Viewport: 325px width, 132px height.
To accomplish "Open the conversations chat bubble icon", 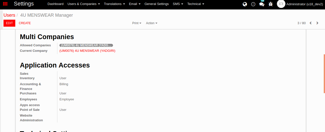I will (x=262, y=4).
